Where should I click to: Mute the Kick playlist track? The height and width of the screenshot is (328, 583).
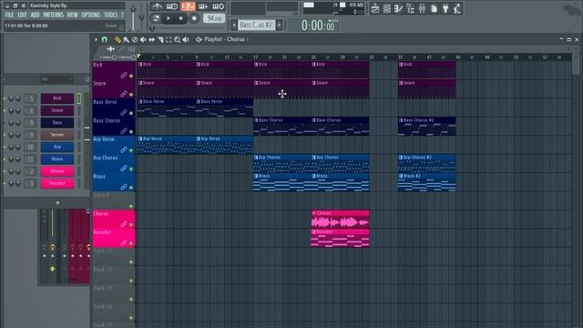point(131,76)
